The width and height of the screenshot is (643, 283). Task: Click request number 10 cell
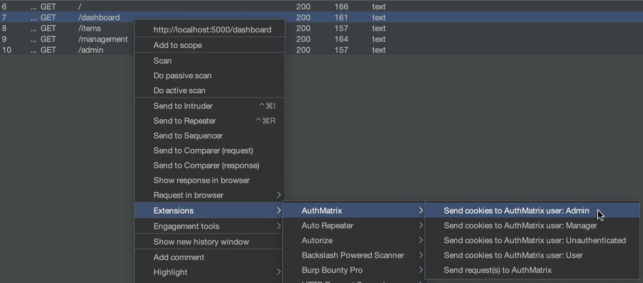[6, 50]
